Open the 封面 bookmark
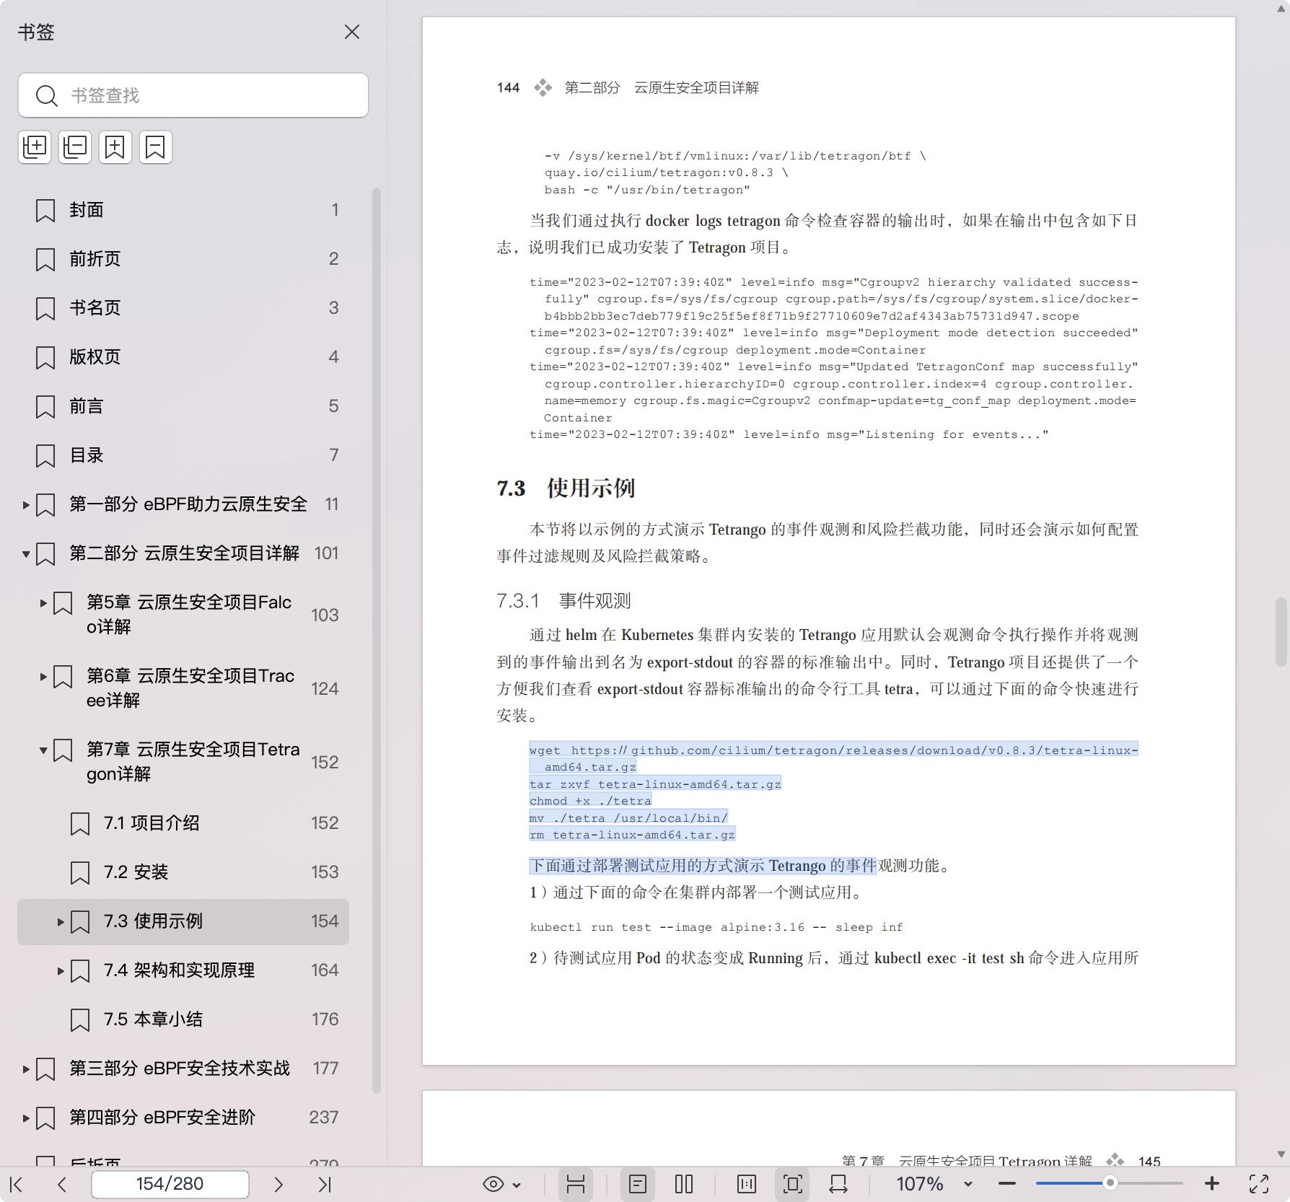1290x1202 pixels. (183, 210)
